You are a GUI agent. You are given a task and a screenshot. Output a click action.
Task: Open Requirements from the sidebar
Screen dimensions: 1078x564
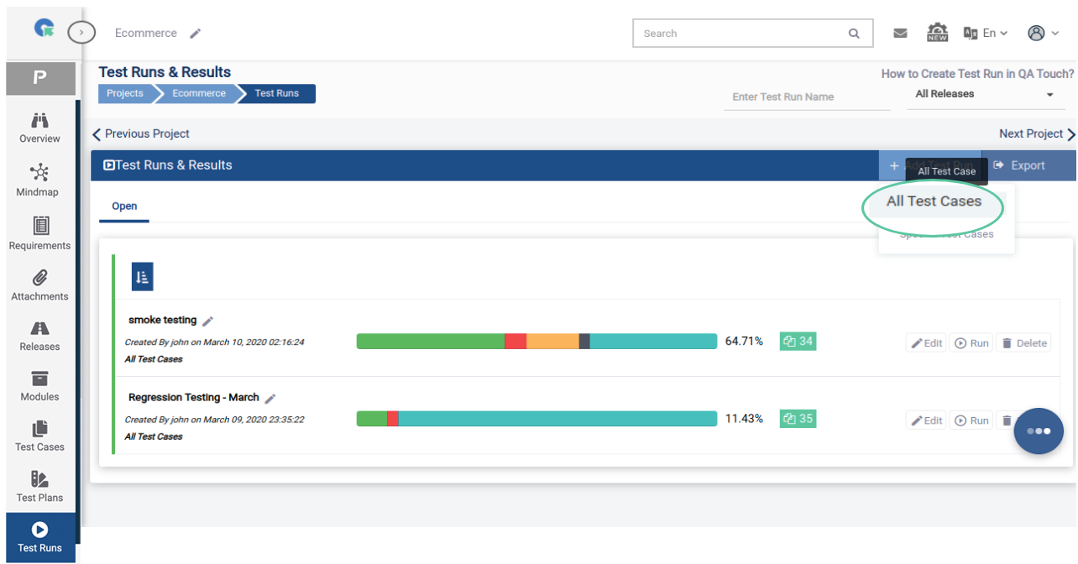[39, 233]
